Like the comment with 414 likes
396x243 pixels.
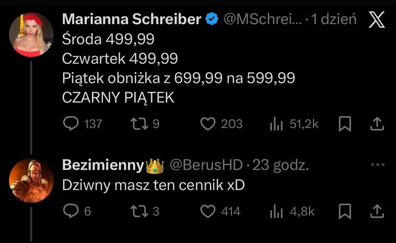(x=208, y=211)
